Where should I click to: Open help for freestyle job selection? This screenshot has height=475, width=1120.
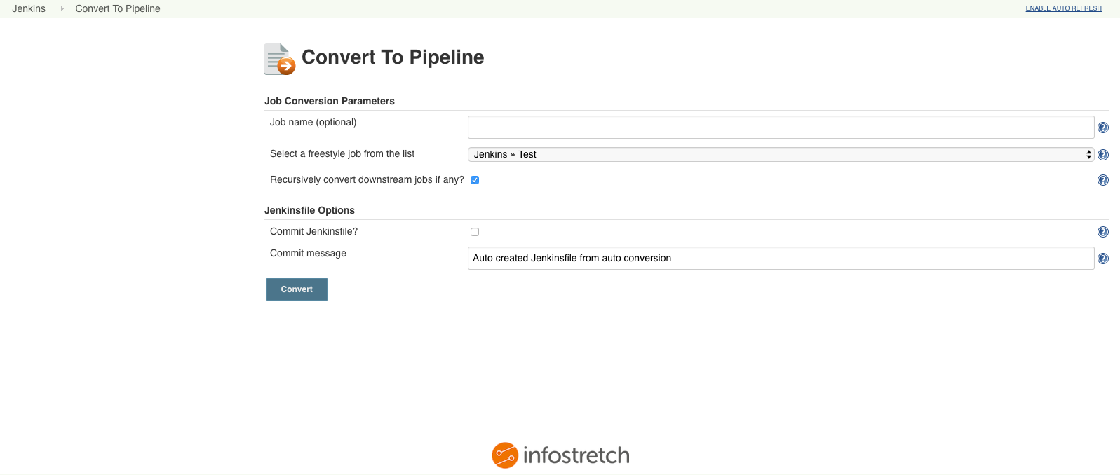point(1102,155)
